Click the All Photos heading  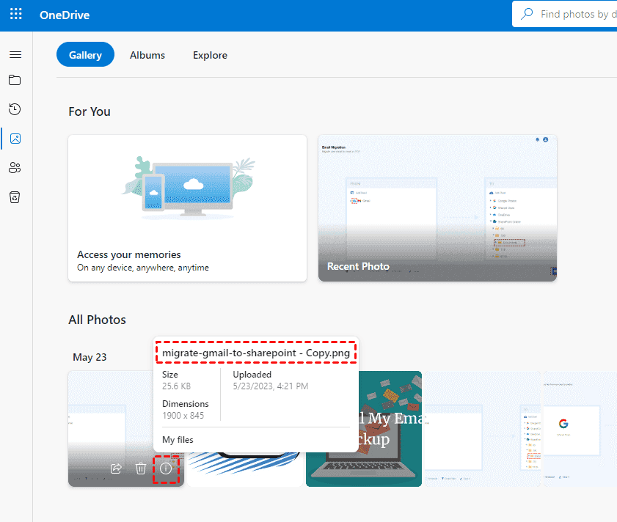point(97,320)
